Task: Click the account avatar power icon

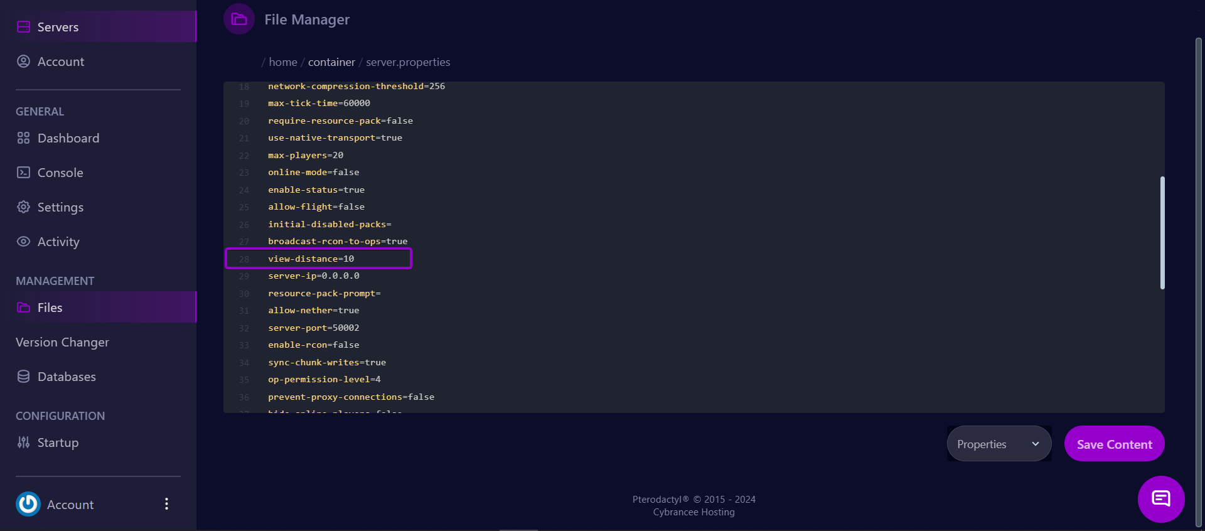Action: [28, 504]
